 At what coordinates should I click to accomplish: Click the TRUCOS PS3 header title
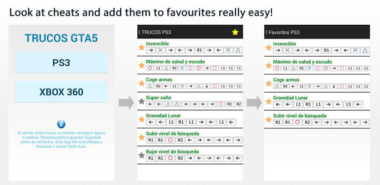(156, 32)
